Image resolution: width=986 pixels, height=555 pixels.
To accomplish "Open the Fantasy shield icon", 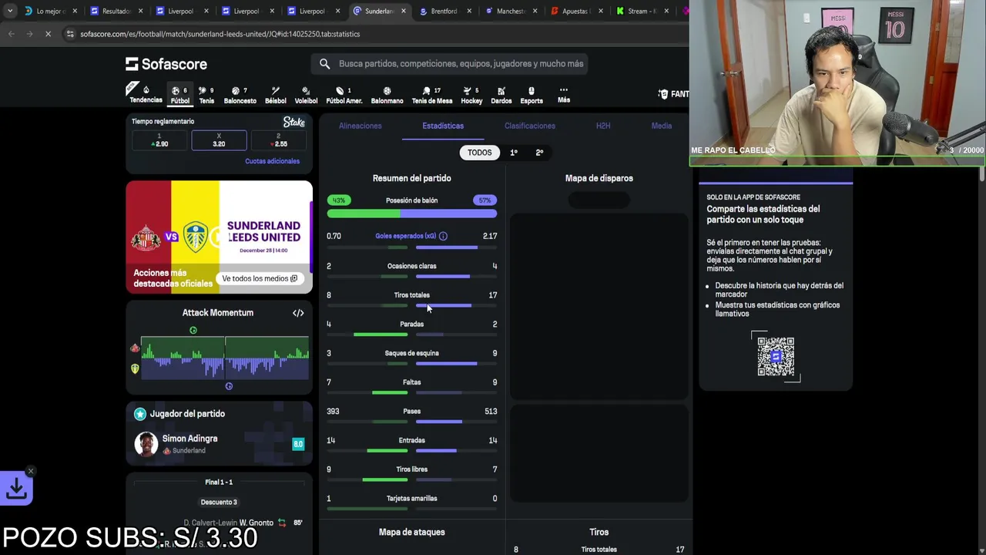I will [663, 94].
